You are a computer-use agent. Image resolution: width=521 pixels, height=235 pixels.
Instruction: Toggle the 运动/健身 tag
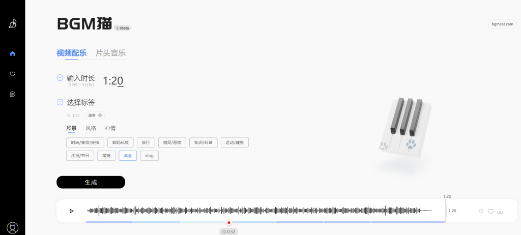click(x=235, y=142)
